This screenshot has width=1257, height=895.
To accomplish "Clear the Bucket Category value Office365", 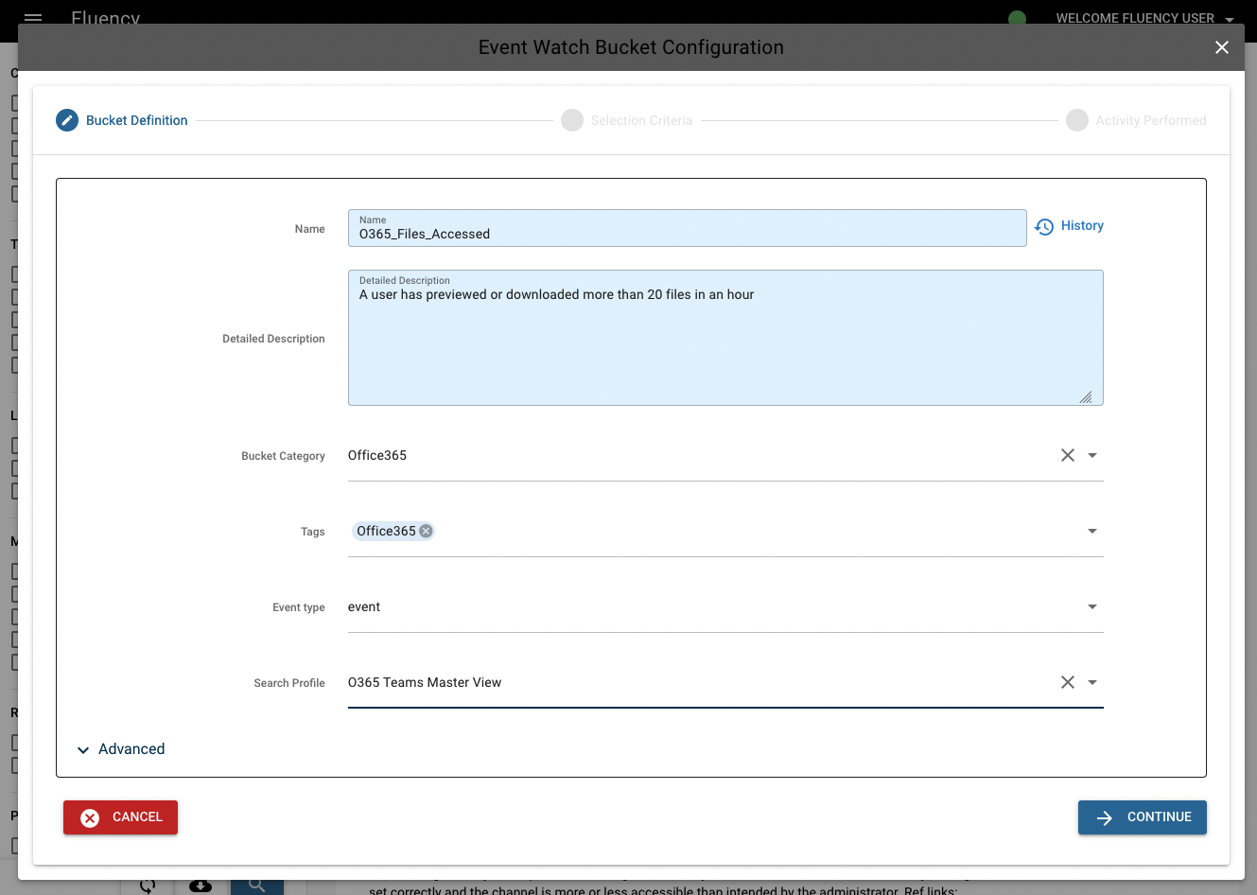I will point(1068,455).
